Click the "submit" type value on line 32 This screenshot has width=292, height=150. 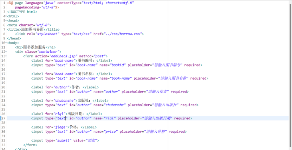(64, 140)
